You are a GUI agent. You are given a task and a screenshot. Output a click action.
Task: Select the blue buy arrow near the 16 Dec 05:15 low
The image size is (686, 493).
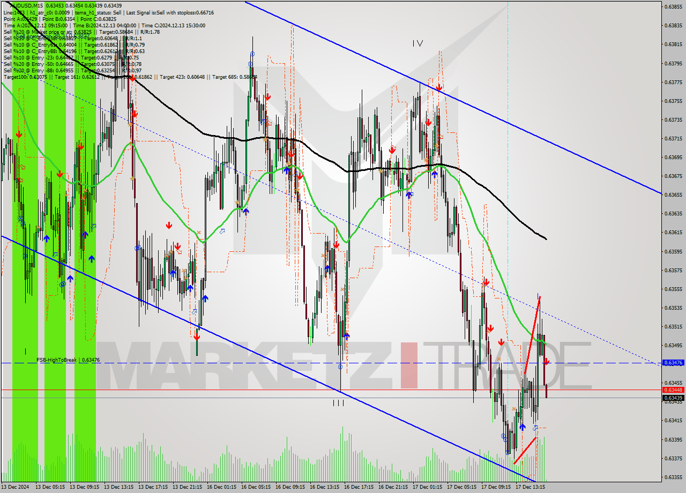click(x=245, y=212)
